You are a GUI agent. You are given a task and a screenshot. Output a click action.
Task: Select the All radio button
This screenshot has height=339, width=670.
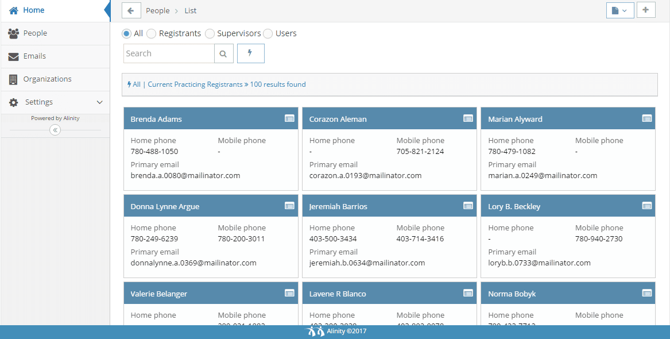tap(126, 33)
